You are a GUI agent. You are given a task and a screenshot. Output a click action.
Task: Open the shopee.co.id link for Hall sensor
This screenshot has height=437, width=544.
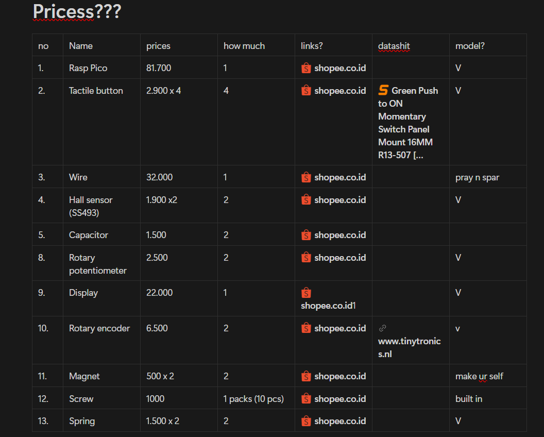click(340, 200)
